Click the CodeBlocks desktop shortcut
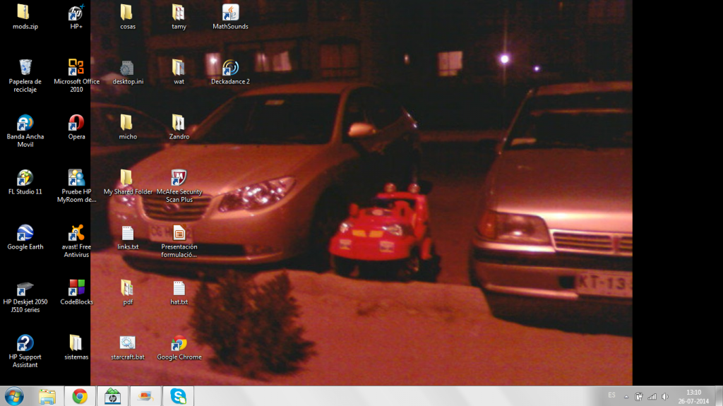Image resolution: width=723 pixels, height=406 pixels. click(76, 288)
